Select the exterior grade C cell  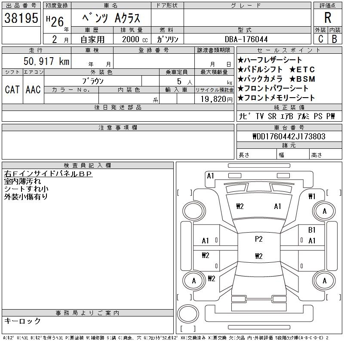tap(320, 39)
